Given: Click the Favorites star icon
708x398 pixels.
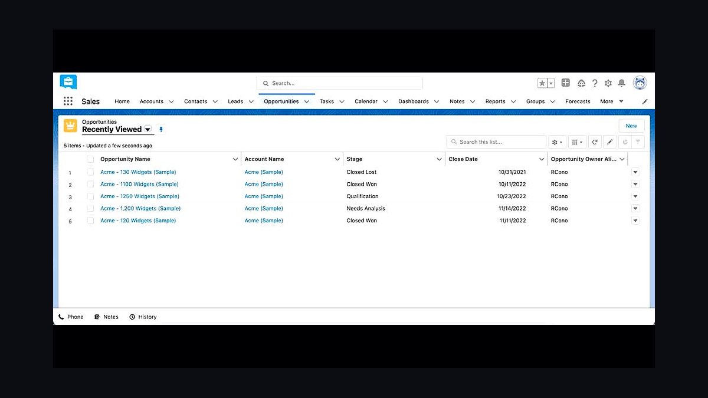Looking at the screenshot, I should 542,83.
